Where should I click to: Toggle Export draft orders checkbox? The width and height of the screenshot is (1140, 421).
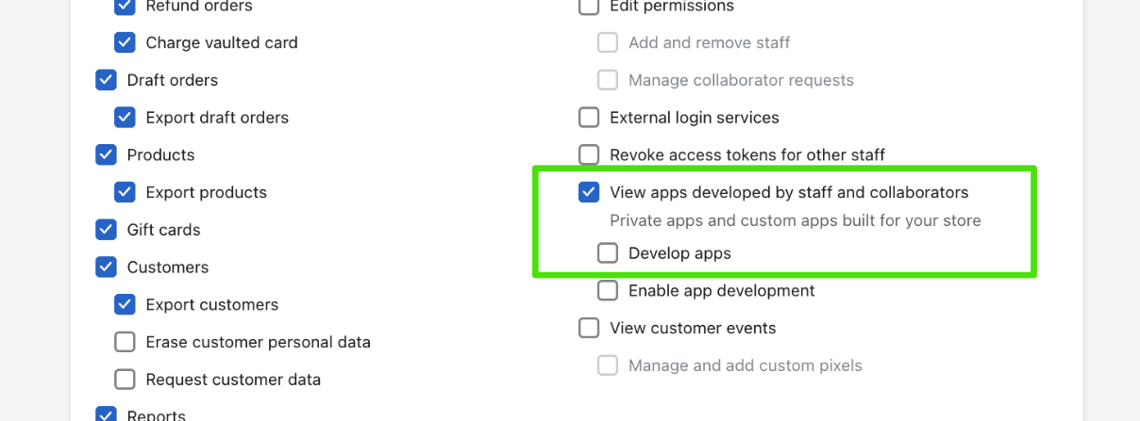click(x=125, y=118)
